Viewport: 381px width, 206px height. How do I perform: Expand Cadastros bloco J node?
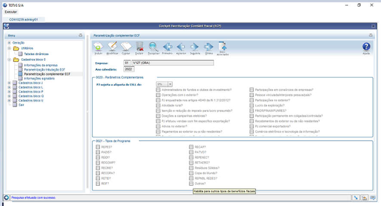(x=9, y=83)
